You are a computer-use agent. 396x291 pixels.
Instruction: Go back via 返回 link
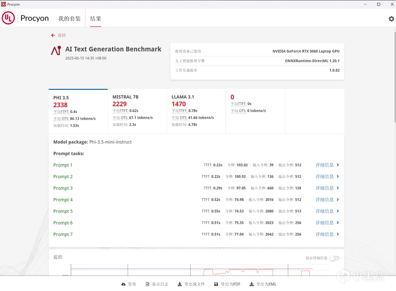pos(62,35)
